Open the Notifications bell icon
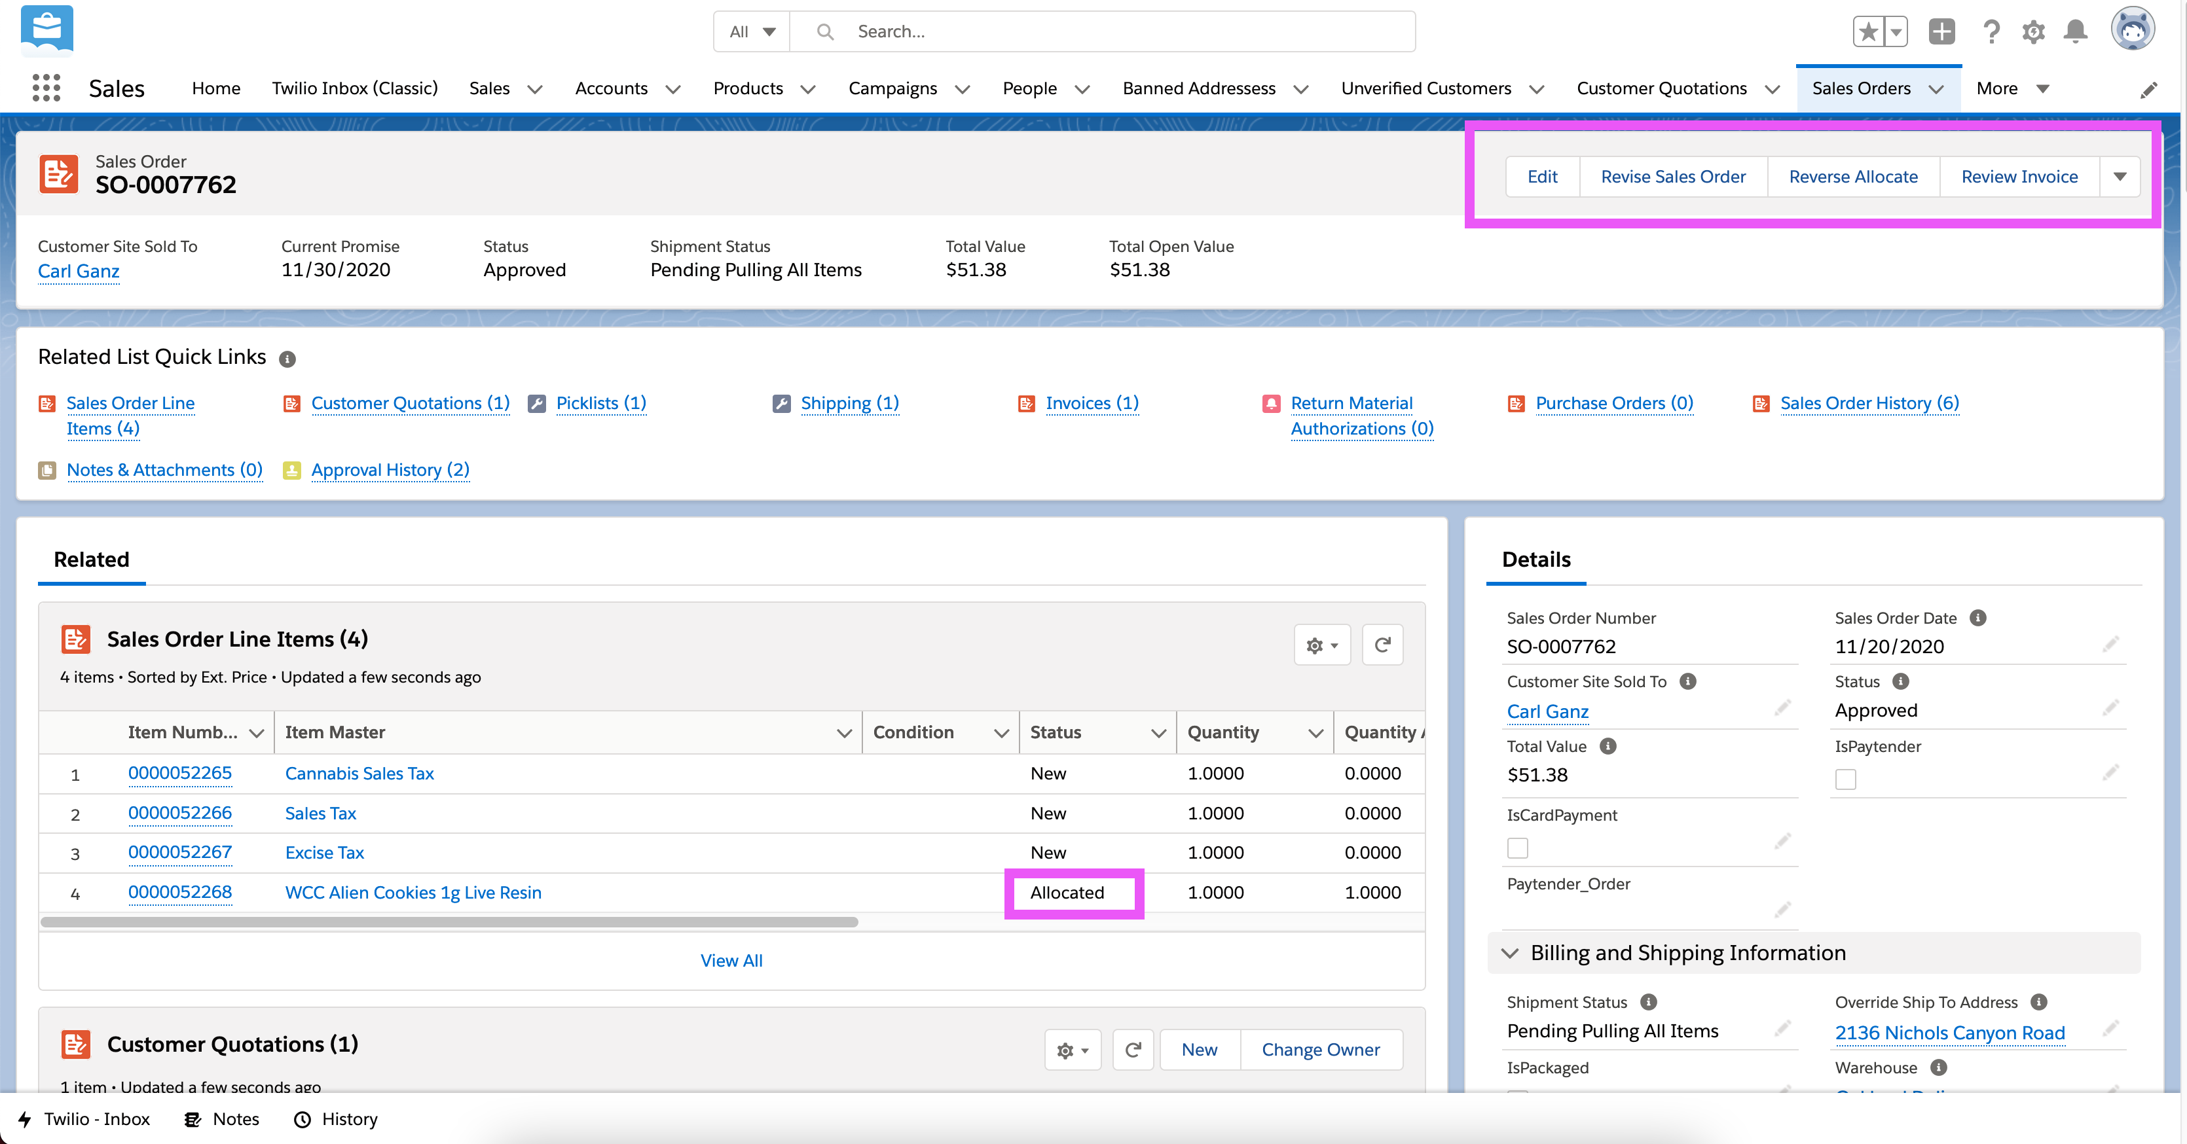 2076,32
